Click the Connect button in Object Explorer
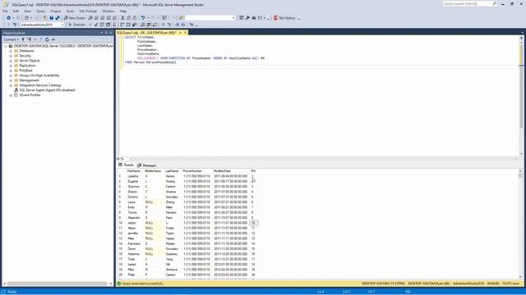 point(11,39)
